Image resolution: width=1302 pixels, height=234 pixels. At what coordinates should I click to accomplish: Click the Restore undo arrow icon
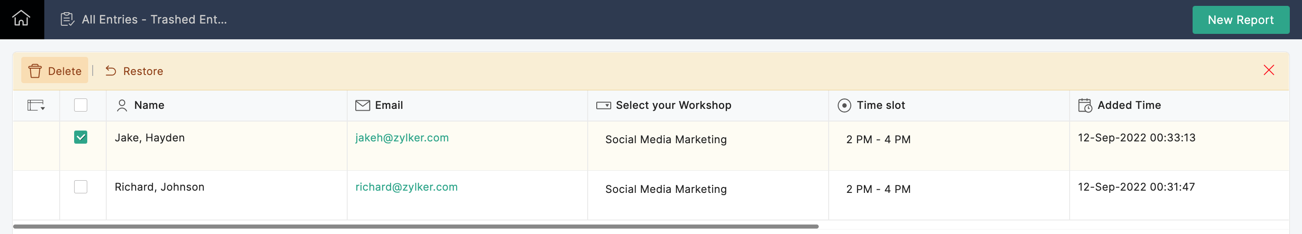point(111,71)
